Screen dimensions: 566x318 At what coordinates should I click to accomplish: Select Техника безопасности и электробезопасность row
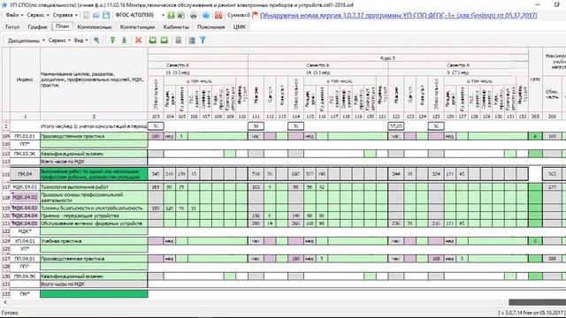coord(94,208)
